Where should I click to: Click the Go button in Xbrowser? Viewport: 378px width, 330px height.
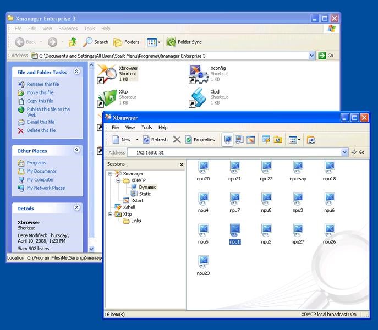pos(358,152)
